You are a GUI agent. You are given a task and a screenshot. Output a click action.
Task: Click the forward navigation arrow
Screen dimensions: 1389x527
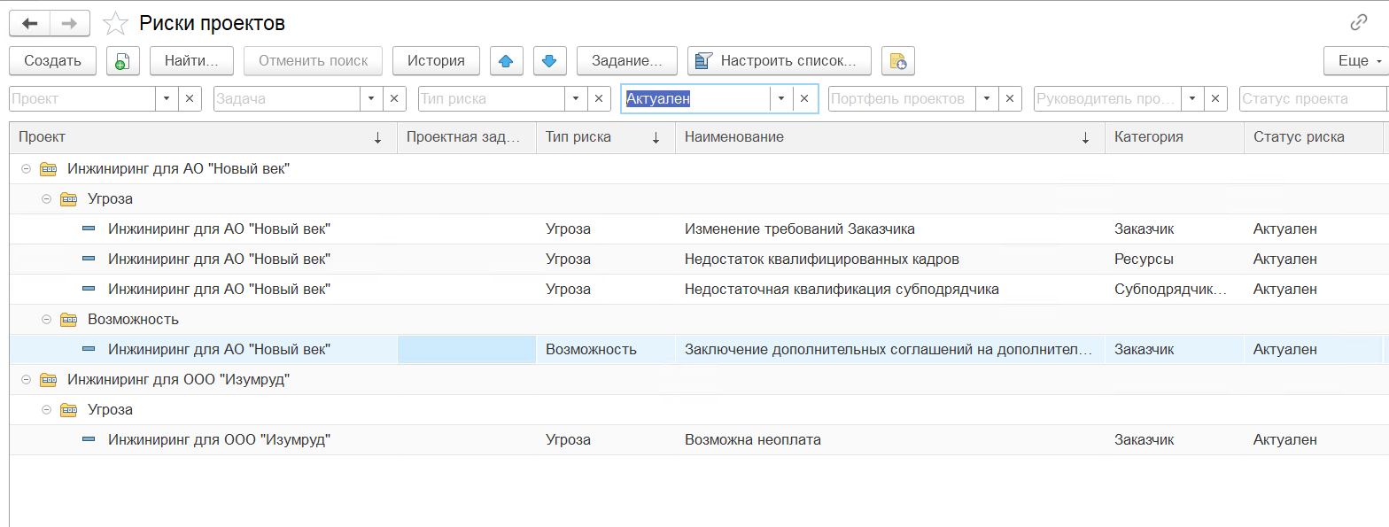point(70,23)
